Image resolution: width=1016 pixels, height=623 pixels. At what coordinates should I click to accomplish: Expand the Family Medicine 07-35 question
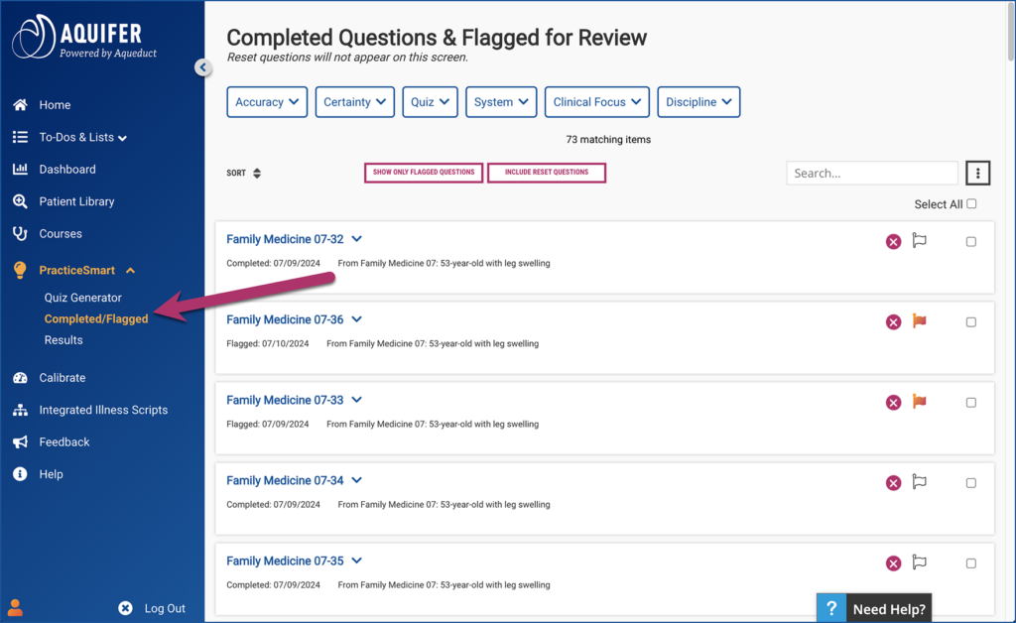click(356, 561)
